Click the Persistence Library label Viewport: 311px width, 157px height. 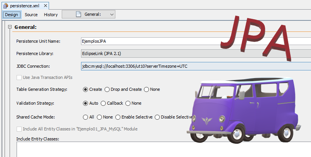35,53
